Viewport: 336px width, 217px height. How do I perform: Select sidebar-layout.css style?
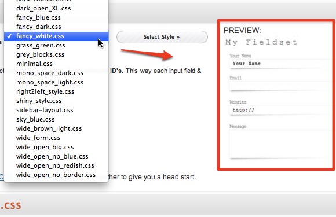(56, 110)
